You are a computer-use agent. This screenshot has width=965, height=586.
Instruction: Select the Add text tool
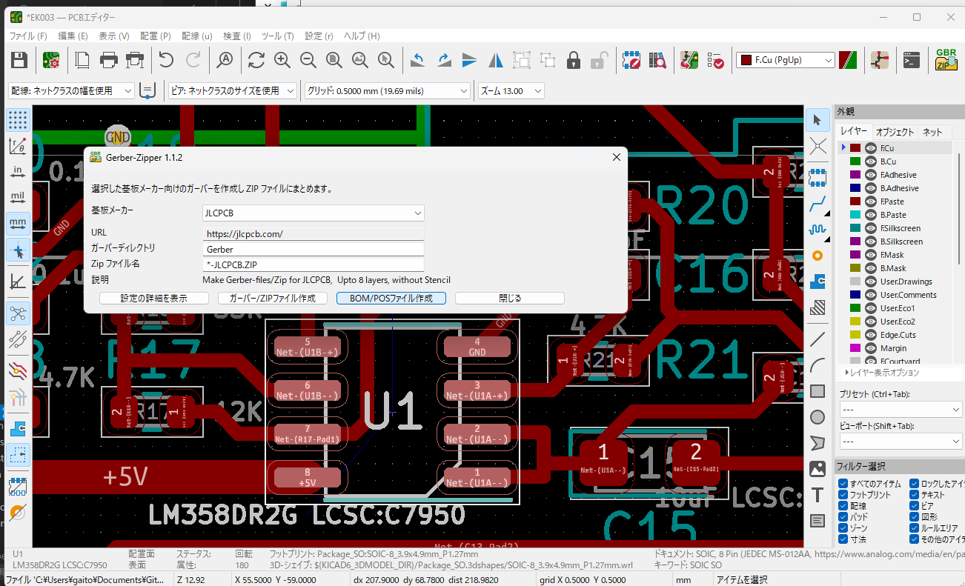[818, 495]
